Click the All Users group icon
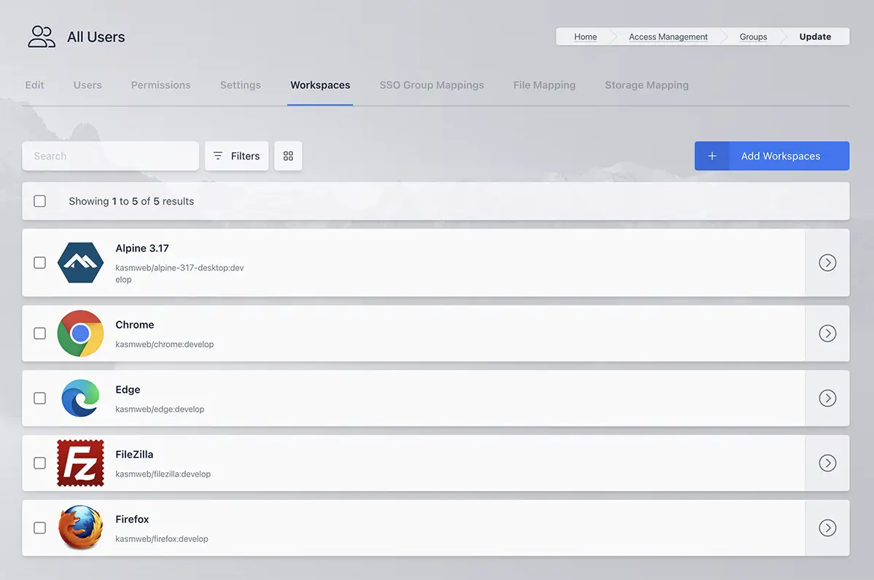874x580 pixels. tap(42, 37)
